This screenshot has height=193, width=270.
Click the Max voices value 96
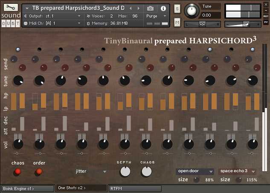[x=135, y=16]
